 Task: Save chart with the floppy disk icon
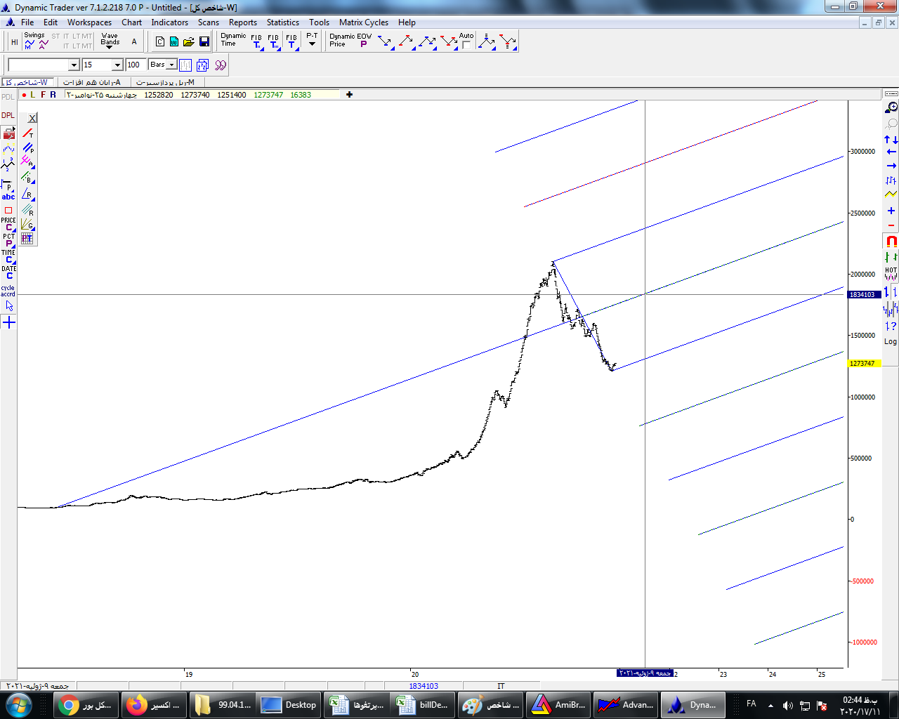(204, 42)
